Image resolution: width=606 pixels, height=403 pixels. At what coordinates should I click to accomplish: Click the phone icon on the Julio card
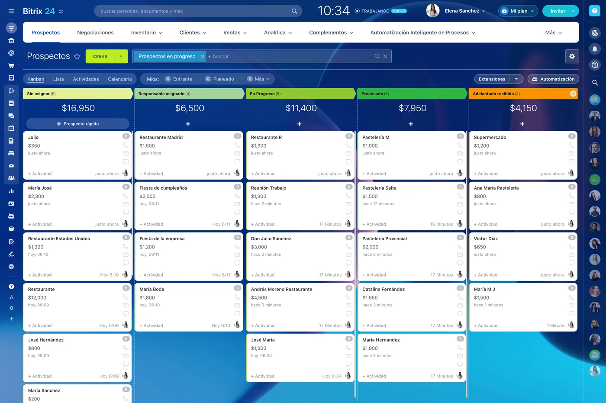coord(126,145)
